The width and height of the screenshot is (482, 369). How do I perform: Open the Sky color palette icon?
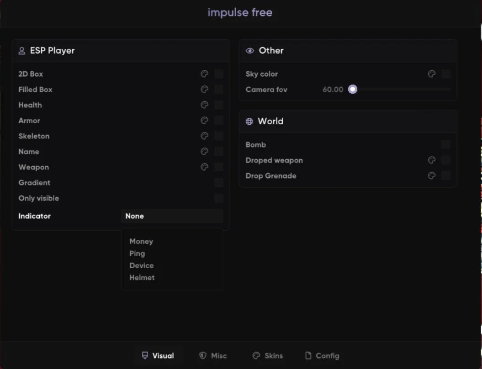click(432, 74)
